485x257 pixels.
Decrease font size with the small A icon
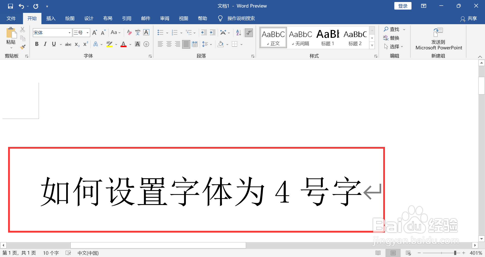point(103,33)
